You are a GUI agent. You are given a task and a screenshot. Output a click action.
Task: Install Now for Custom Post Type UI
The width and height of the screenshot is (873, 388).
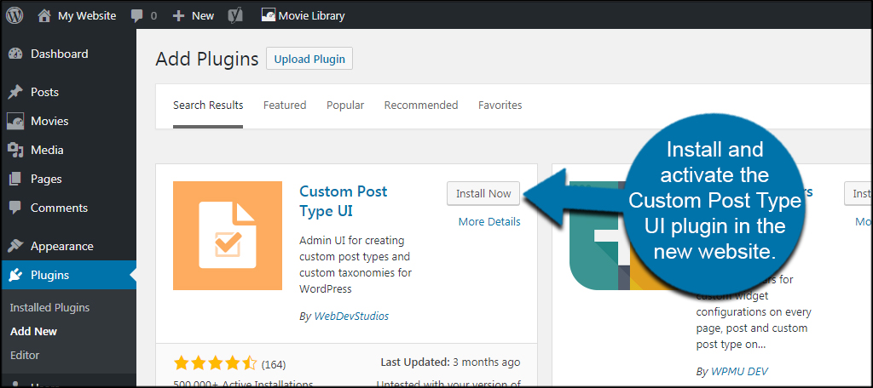pyautogui.click(x=483, y=193)
